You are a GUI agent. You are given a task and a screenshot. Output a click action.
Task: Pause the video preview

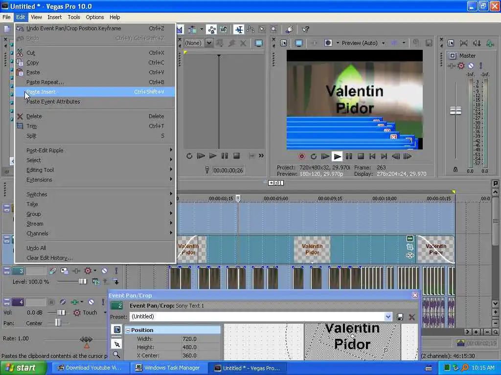(x=349, y=156)
